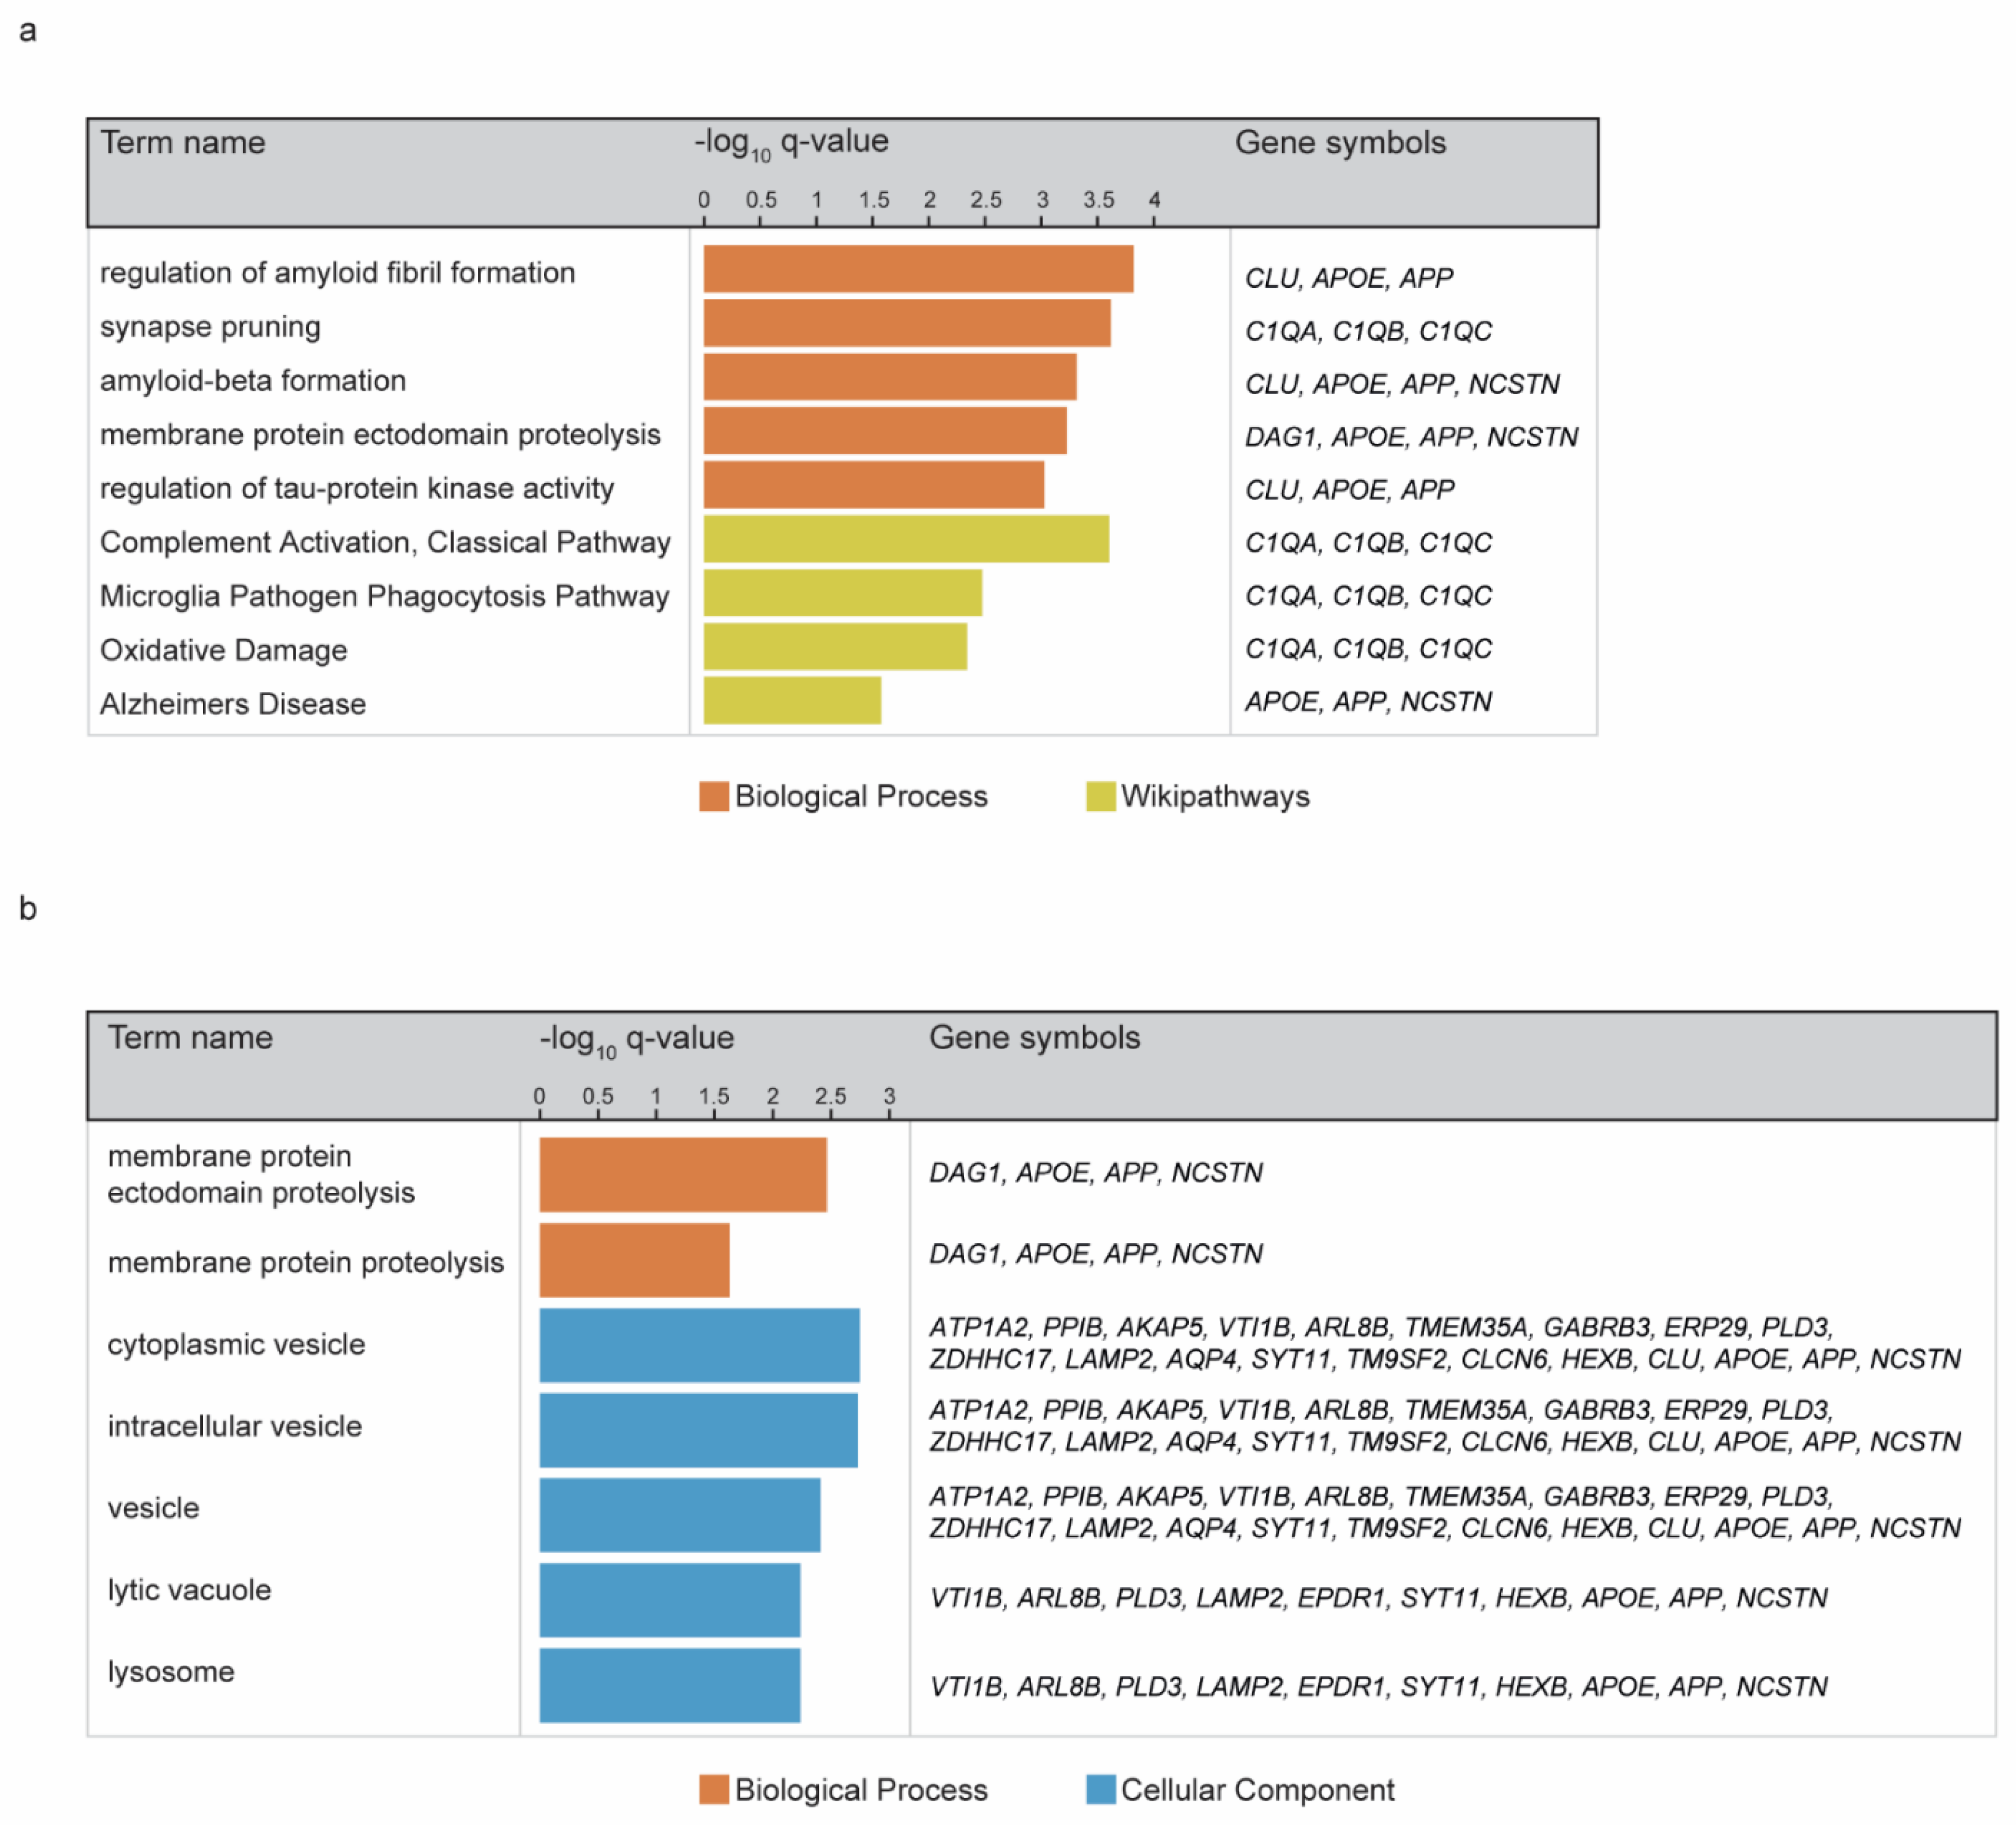The image size is (2016, 1825).
Task: Click the 'Wikipathways' legend label
Action: pyautogui.click(x=1215, y=796)
